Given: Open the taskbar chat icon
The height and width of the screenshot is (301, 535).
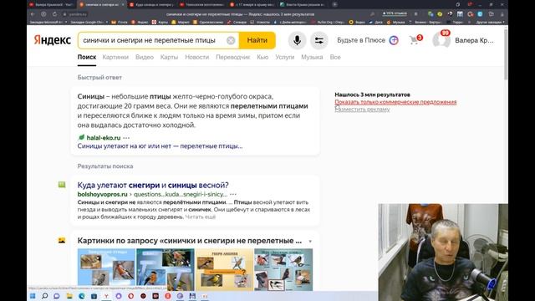Looking at the screenshot, I should click(x=57, y=296).
